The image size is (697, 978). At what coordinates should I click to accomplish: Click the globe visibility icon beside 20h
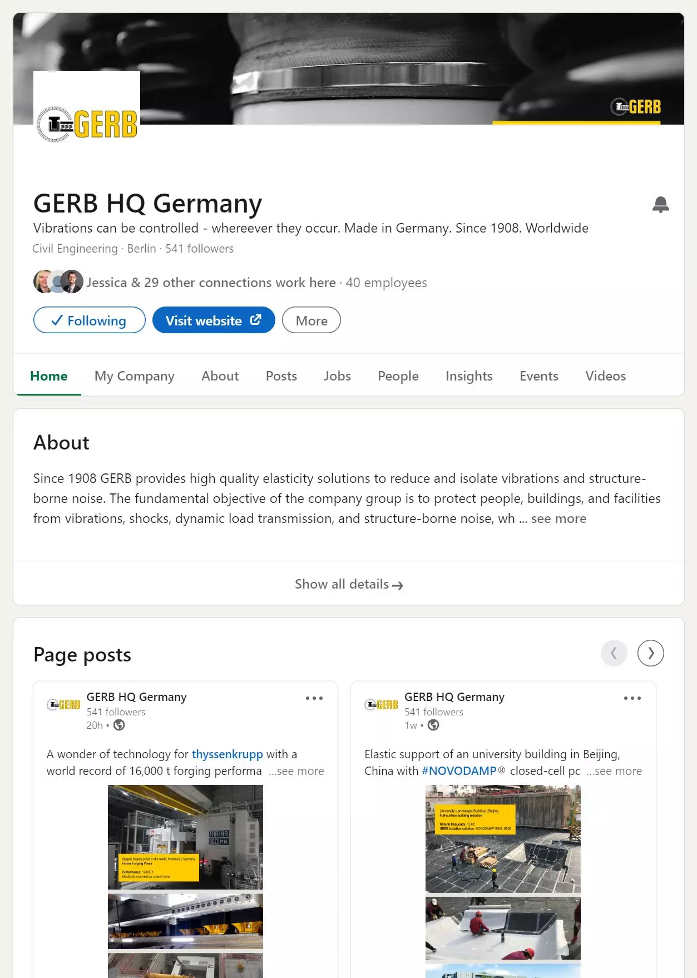tap(119, 725)
